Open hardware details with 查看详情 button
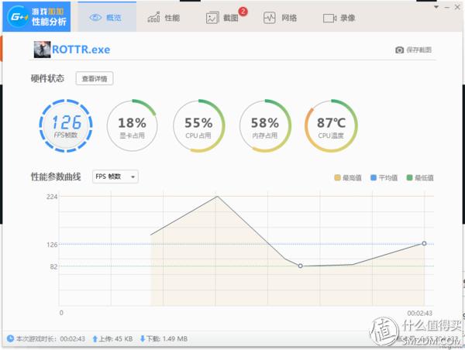 (x=95, y=78)
